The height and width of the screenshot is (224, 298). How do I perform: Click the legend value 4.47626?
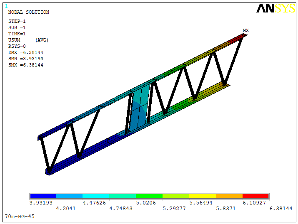coord(94,203)
